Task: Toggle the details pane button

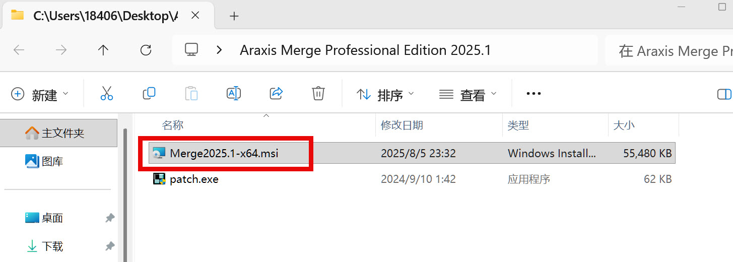Action: (x=724, y=94)
